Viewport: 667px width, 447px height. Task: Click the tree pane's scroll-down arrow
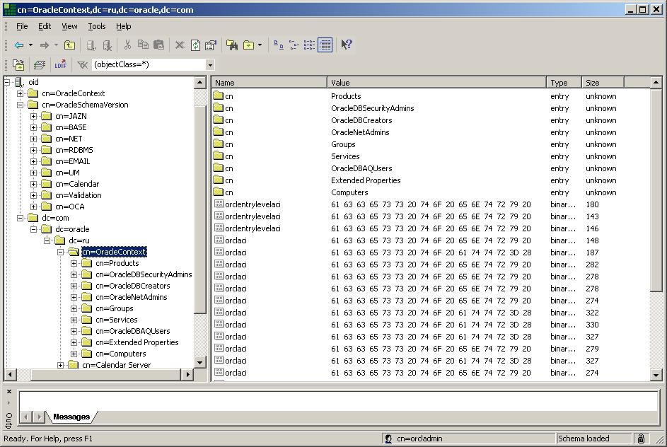tap(200, 363)
